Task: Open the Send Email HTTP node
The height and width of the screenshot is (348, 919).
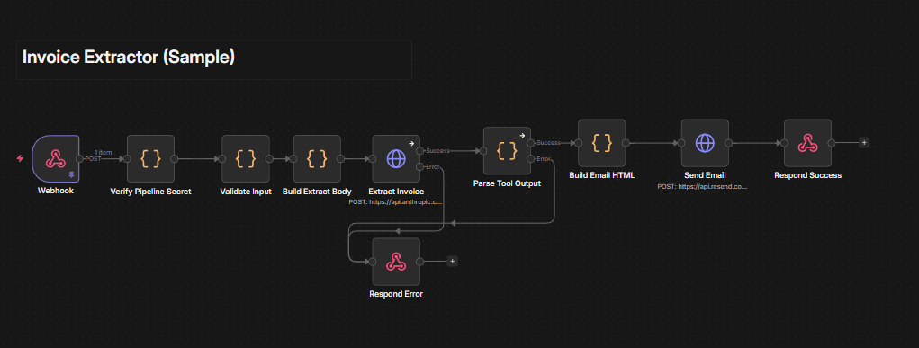Action: click(705, 142)
